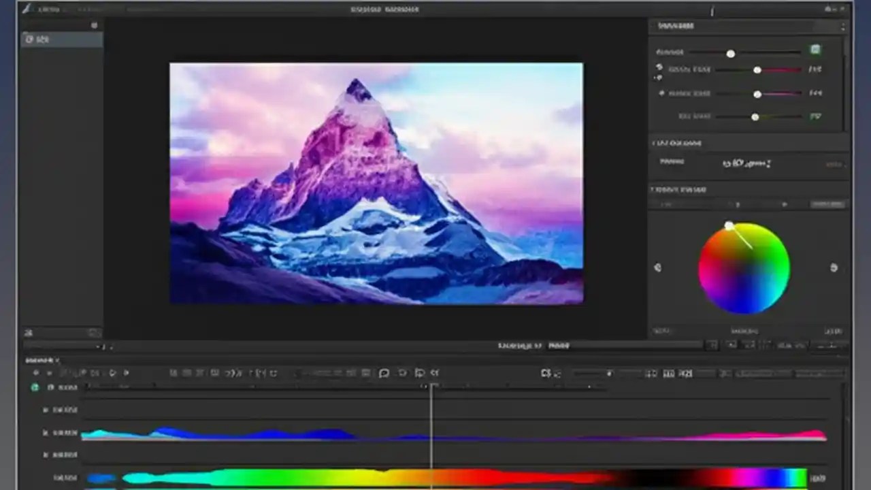Click the eyedropper icon left of the color wheel

point(658,267)
